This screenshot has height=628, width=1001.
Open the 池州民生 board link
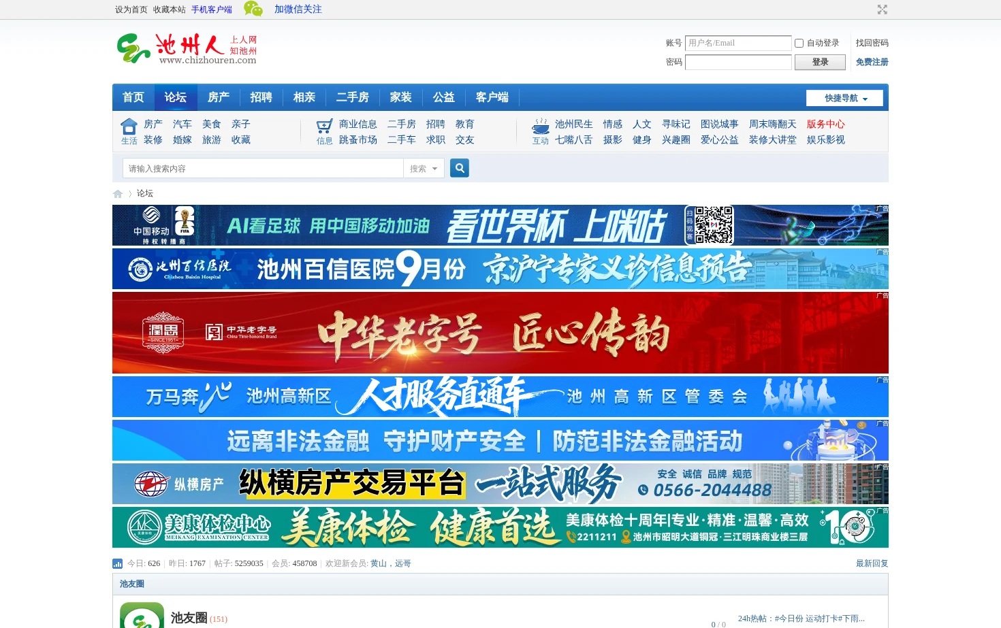[574, 124]
